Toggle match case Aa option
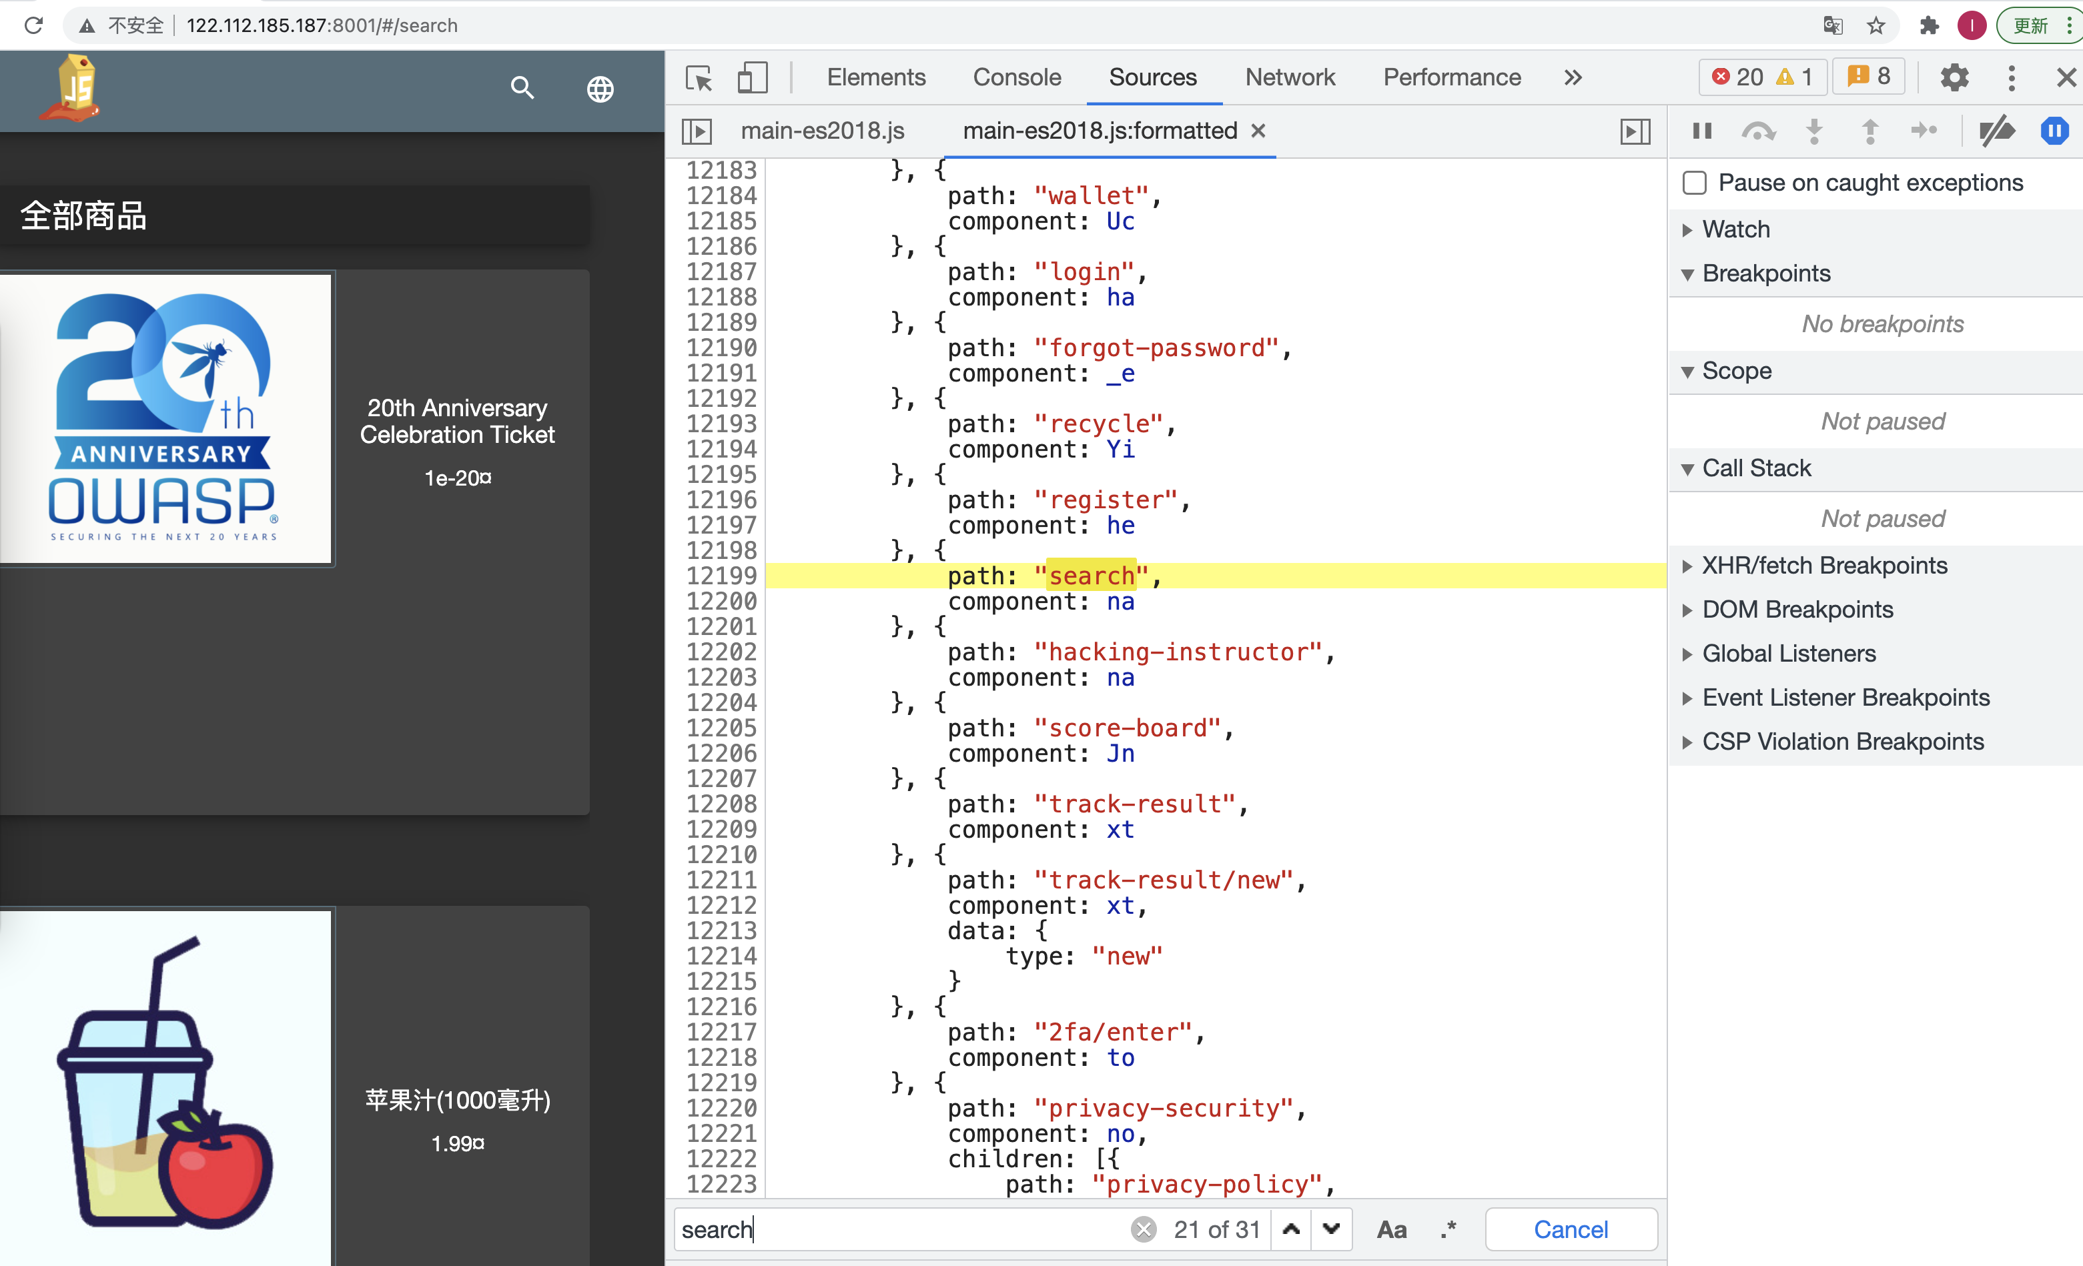Screen dimensions: 2083x1266 click(1392, 1230)
